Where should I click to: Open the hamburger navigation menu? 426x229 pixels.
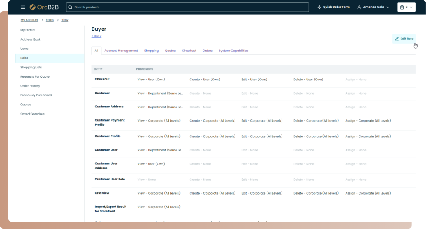pos(23,7)
